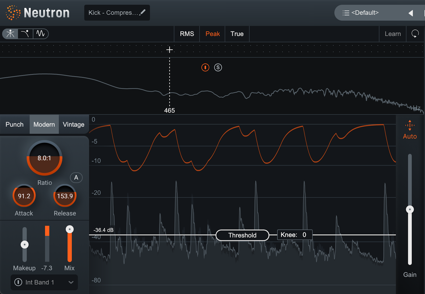Click the 465 crossover frequency label
The width and height of the screenshot is (425, 294).
pyautogui.click(x=169, y=111)
